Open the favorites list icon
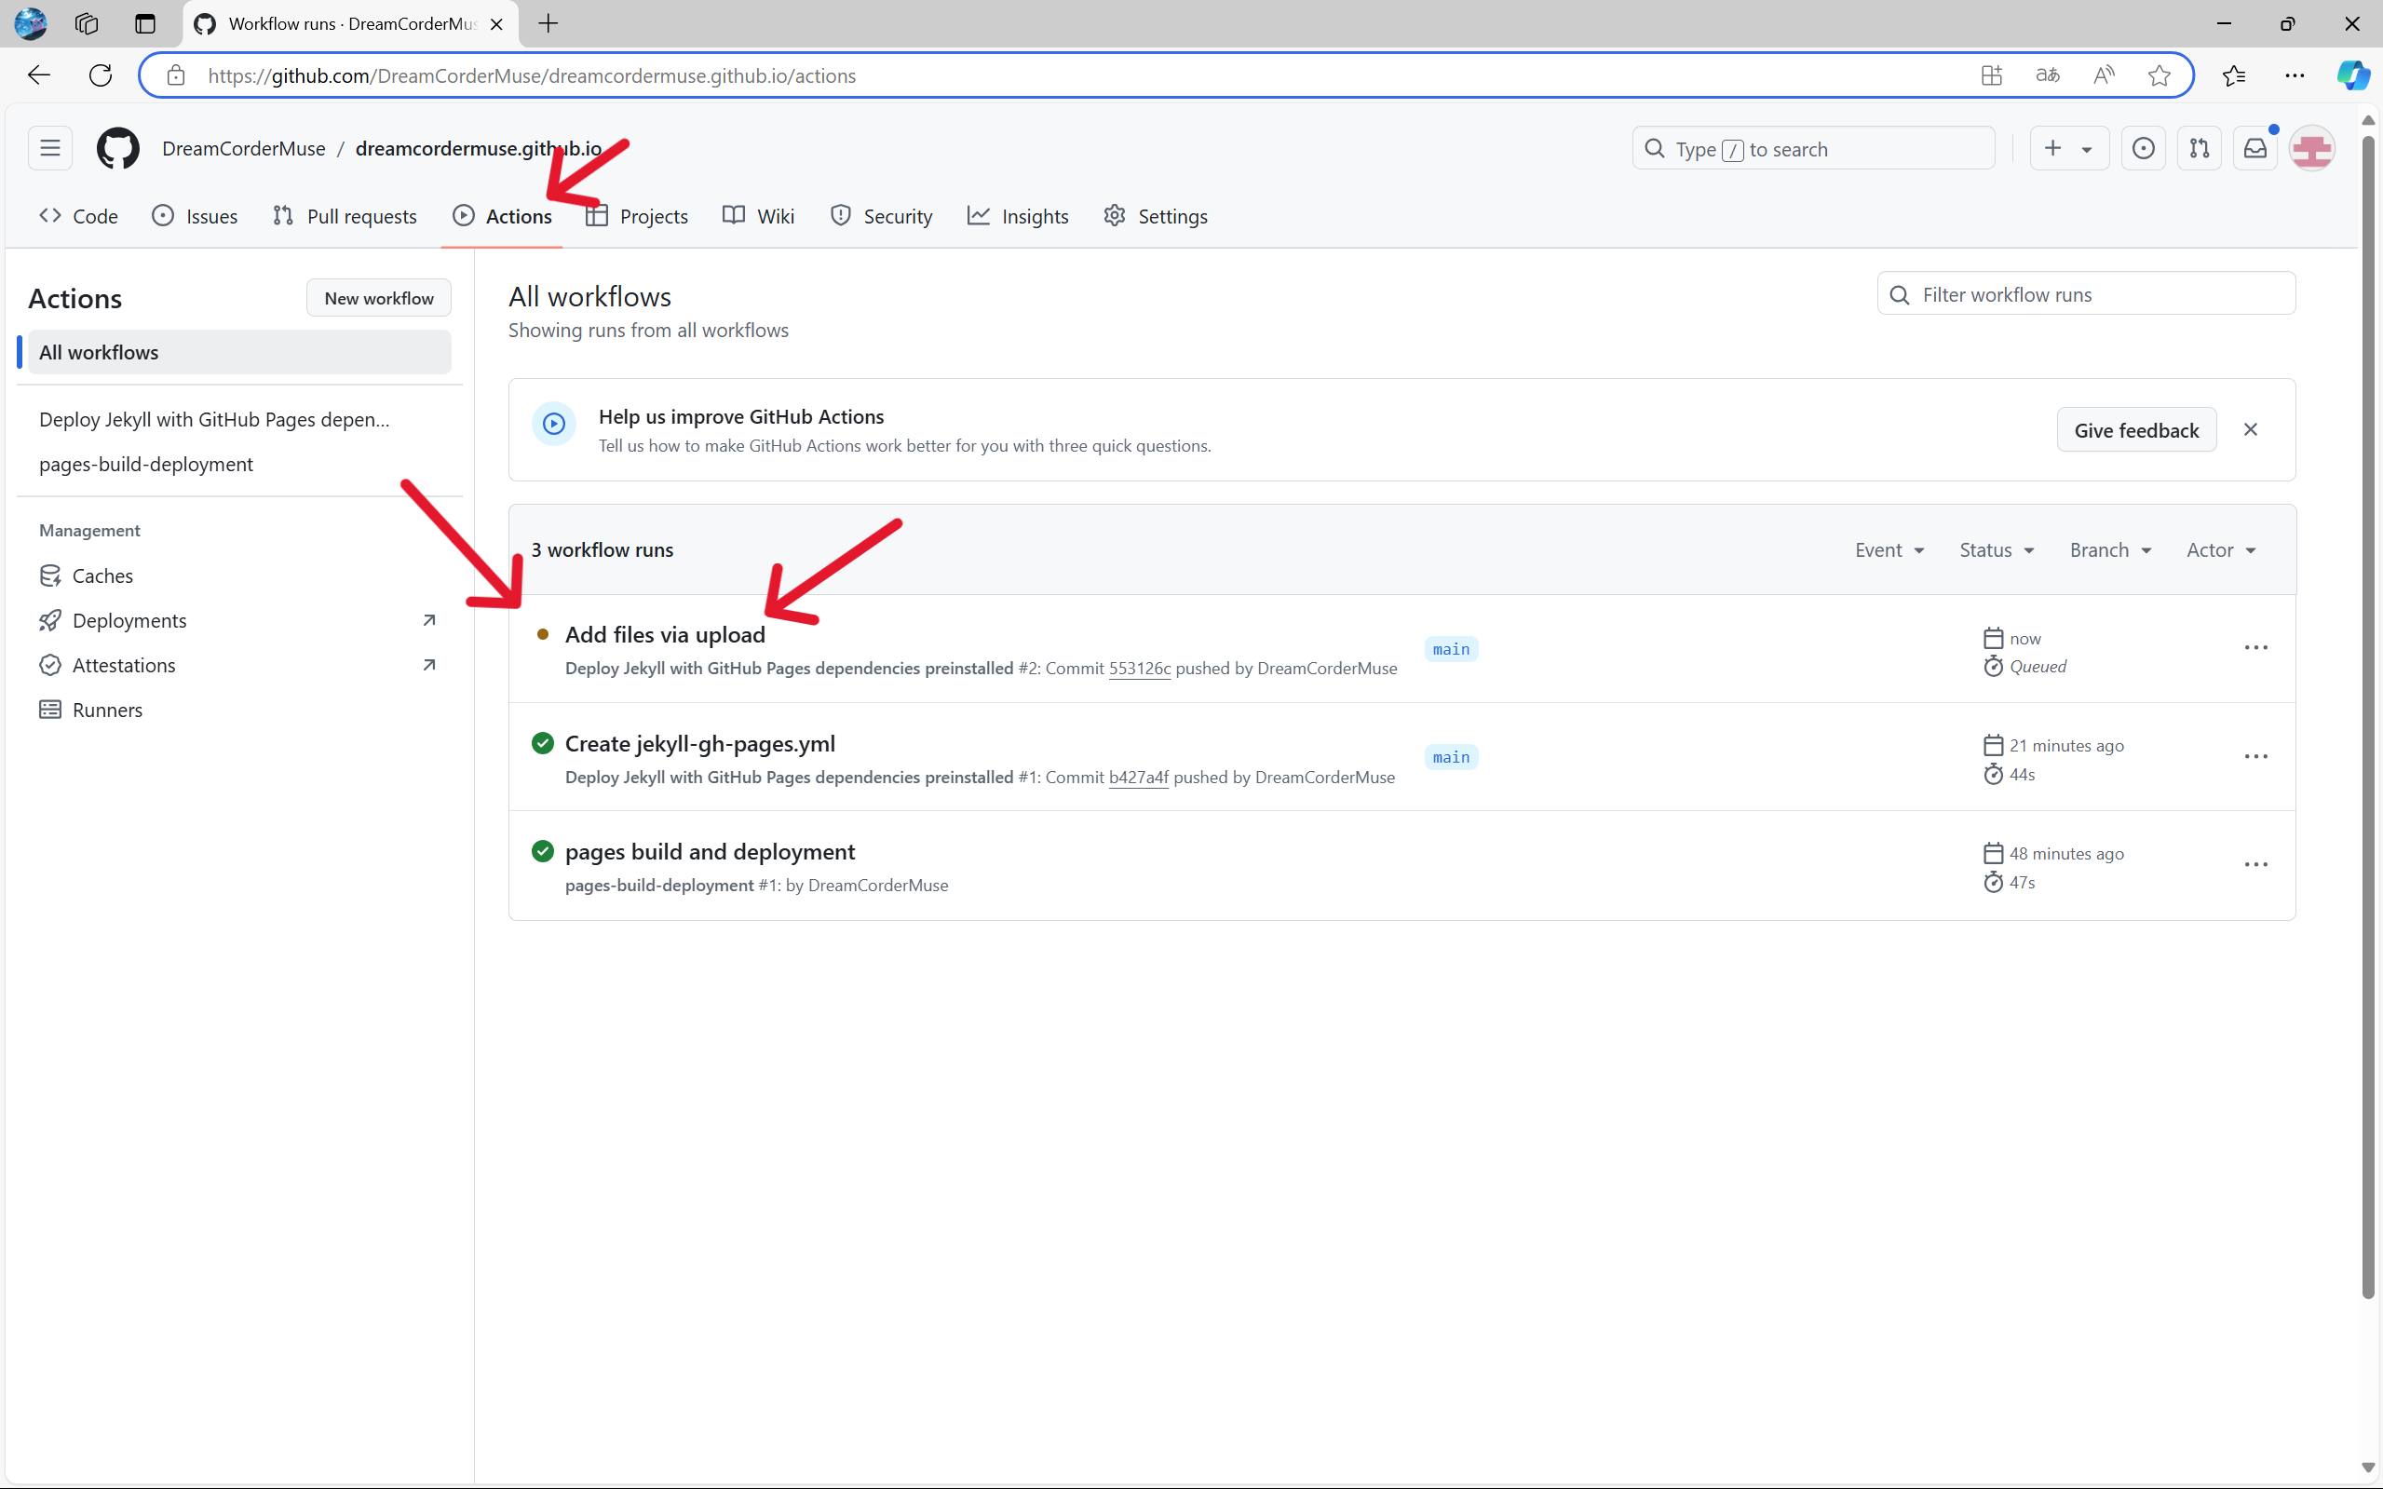This screenshot has height=1489, width=2383. click(2234, 75)
